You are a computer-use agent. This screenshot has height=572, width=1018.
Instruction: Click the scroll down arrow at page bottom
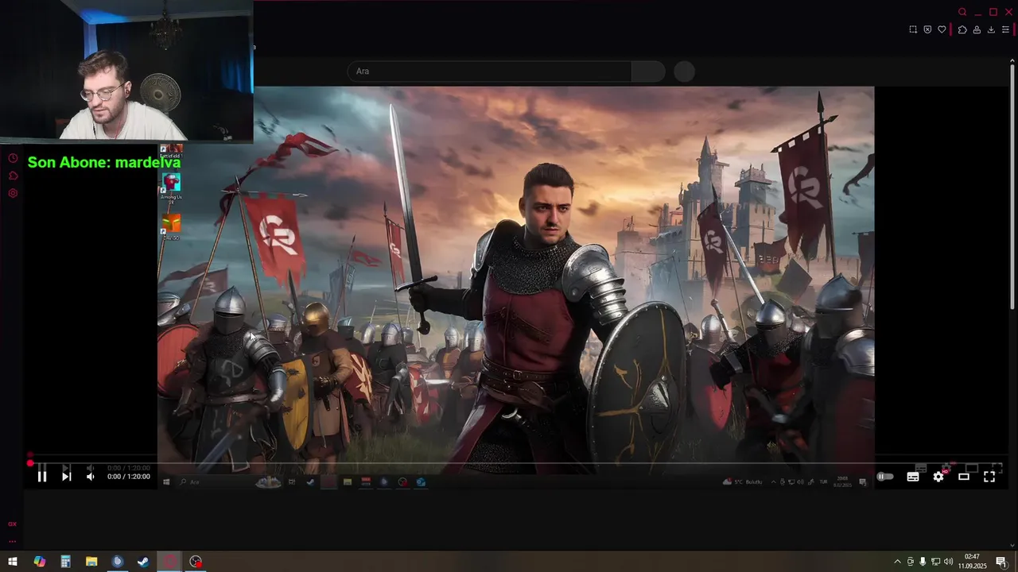pos(1013,545)
